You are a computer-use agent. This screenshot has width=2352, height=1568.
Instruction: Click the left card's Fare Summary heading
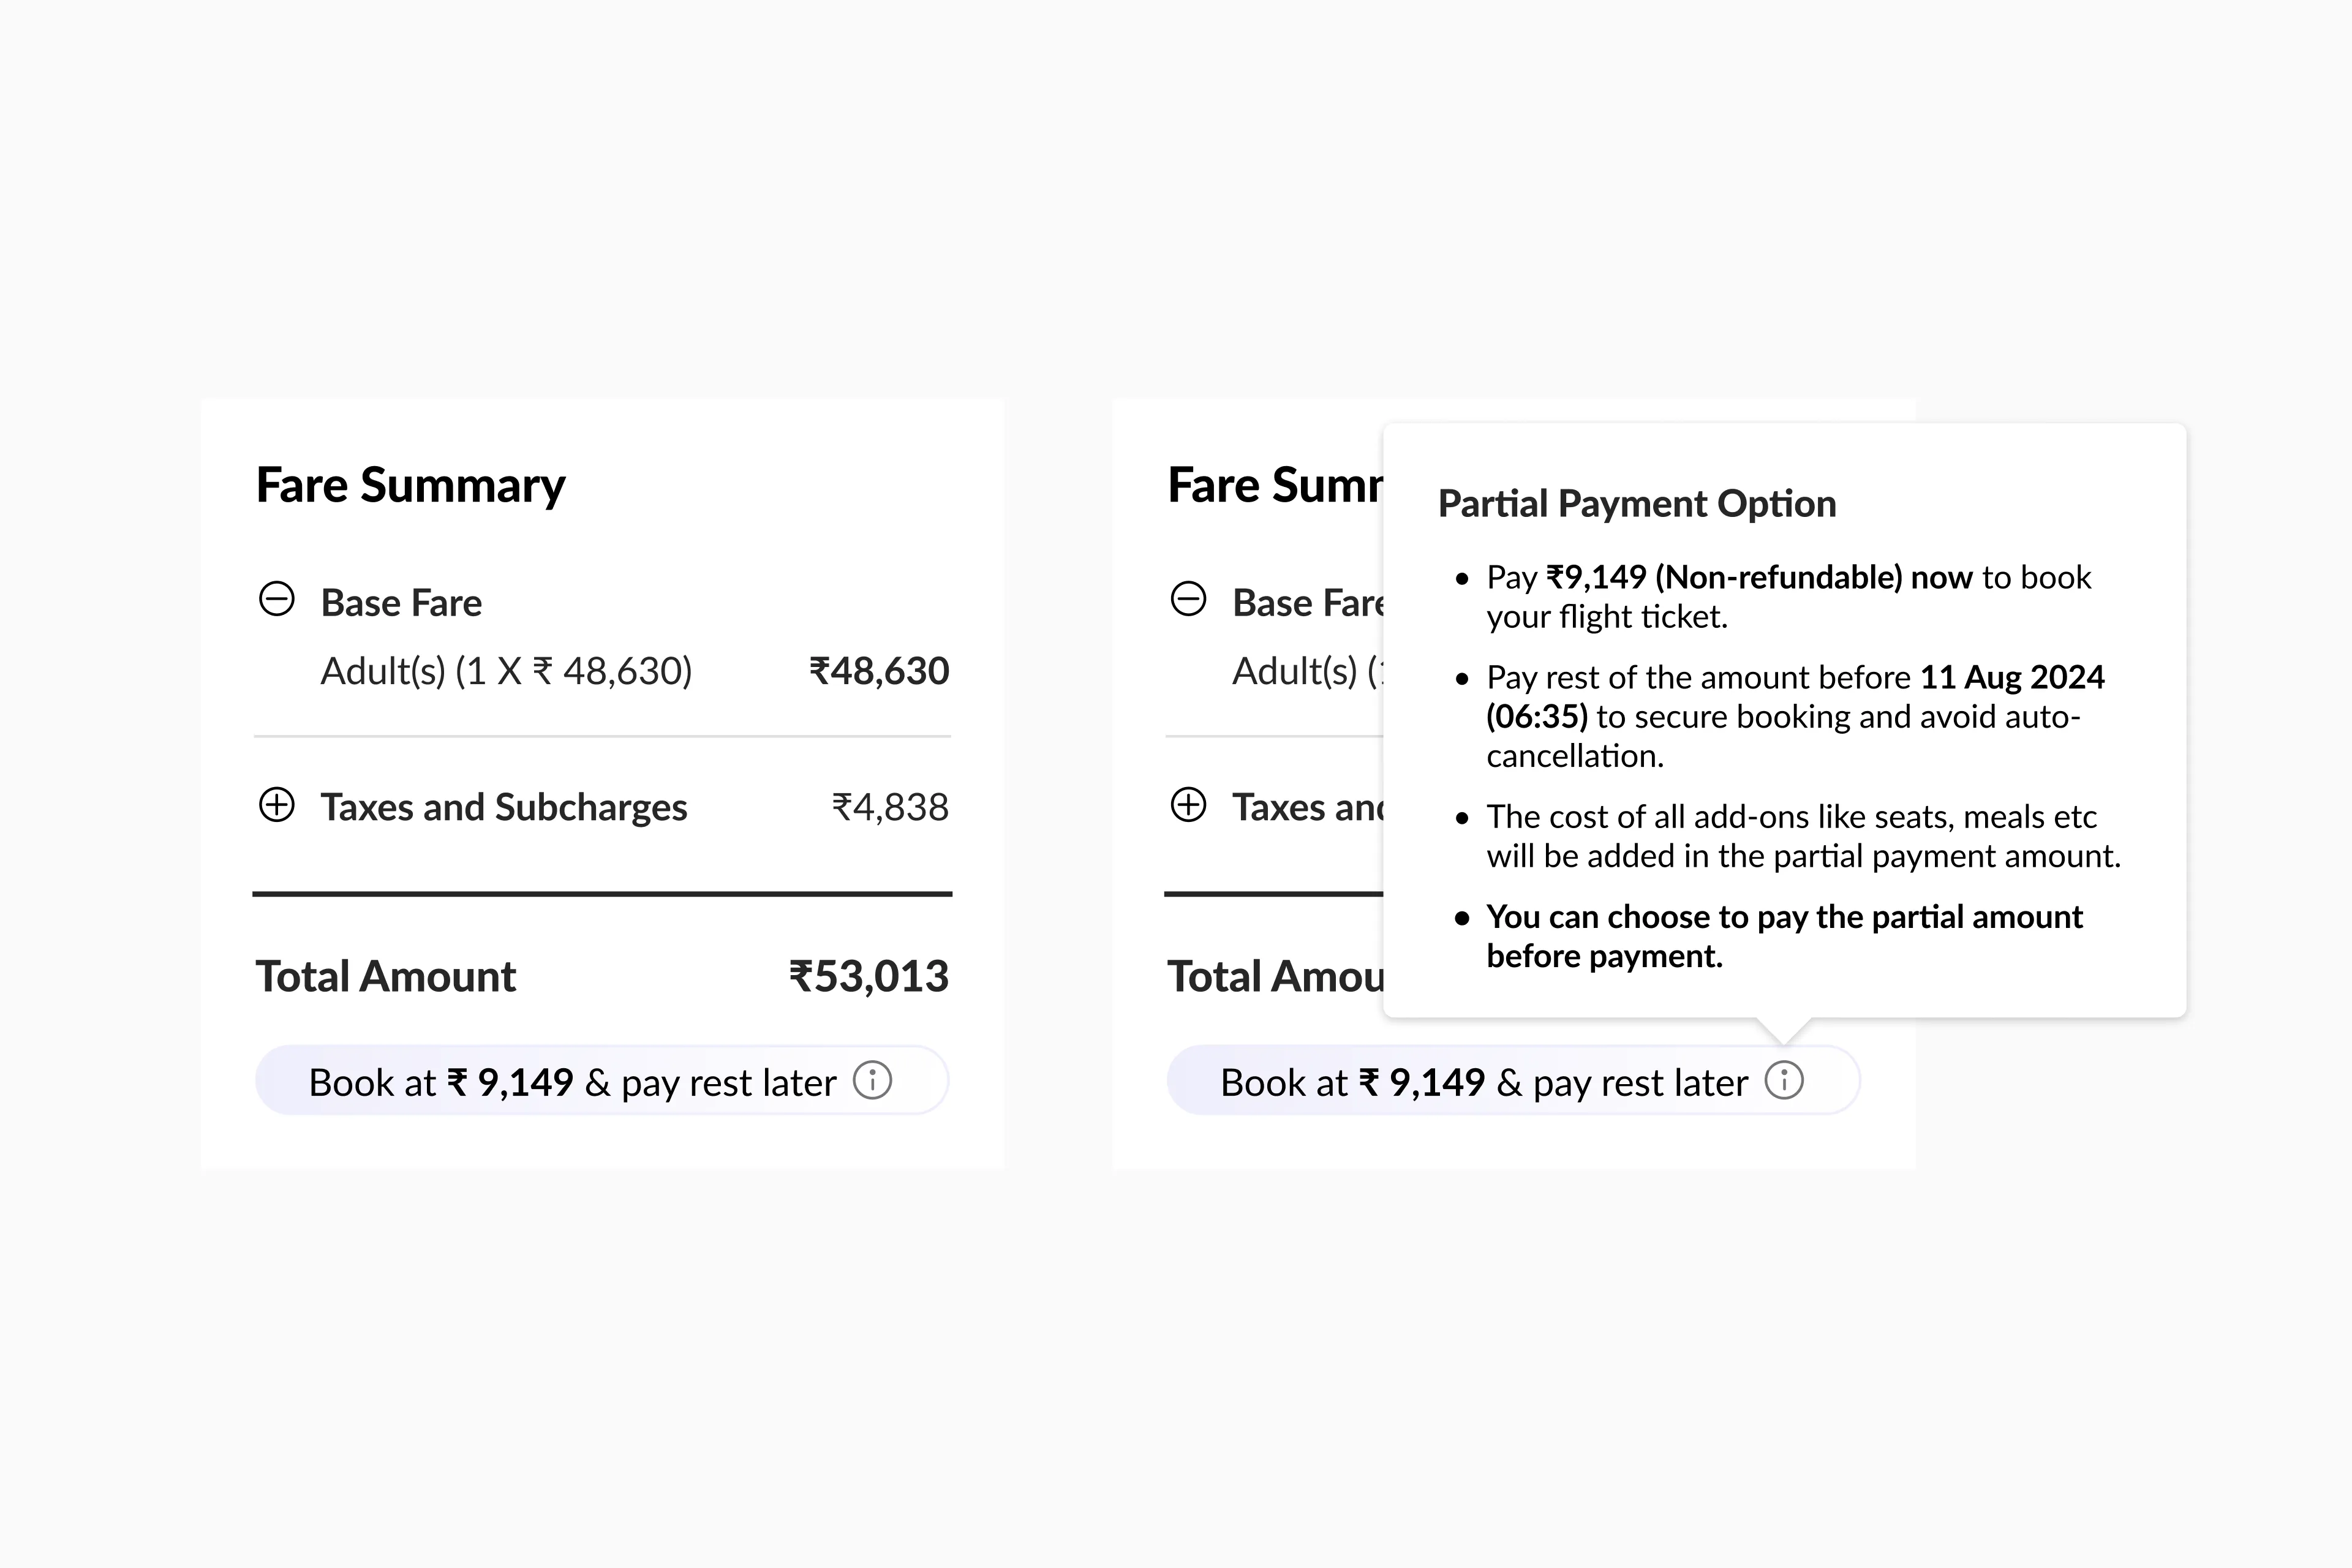[x=410, y=485]
